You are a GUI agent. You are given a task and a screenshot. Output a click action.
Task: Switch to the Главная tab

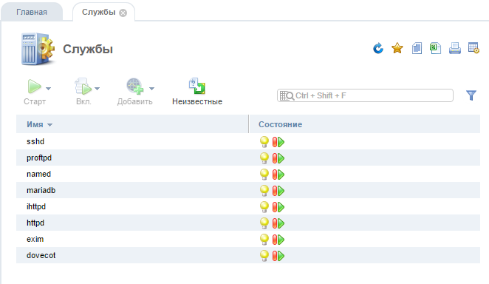32,12
